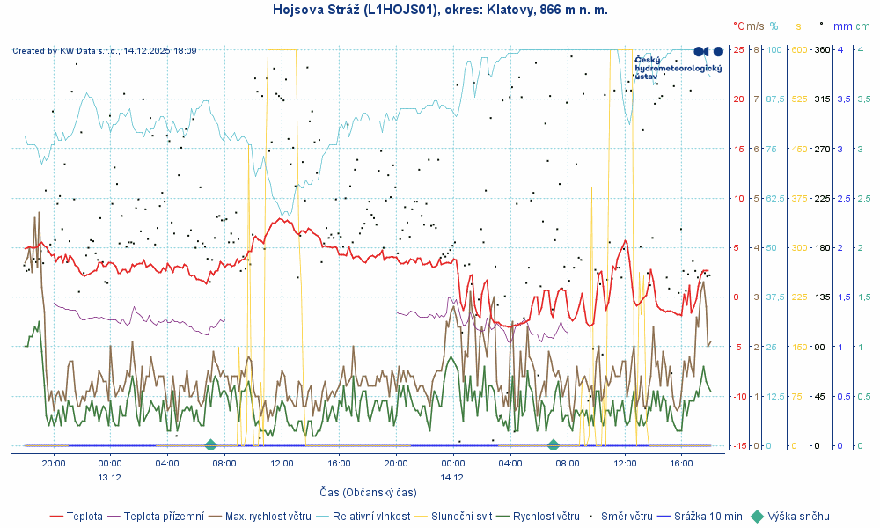This screenshot has width=880, height=528.
Task: Click the Created by KW Data s.r.o. text
Action: pos(104,51)
